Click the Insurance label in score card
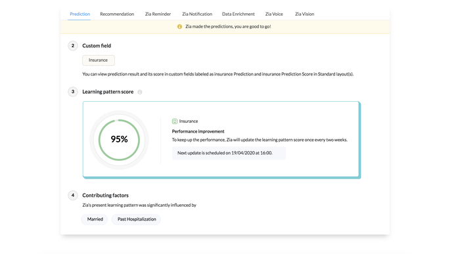The width and height of the screenshot is (460, 254). pyautogui.click(x=189, y=121)
